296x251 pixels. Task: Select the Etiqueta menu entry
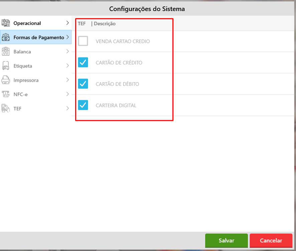[23, 66]
